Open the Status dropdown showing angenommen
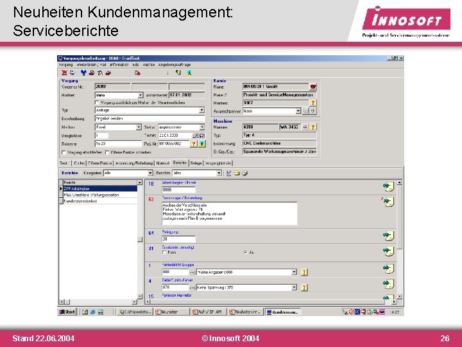The image size is (462, 347). click(x=202, y=127)
